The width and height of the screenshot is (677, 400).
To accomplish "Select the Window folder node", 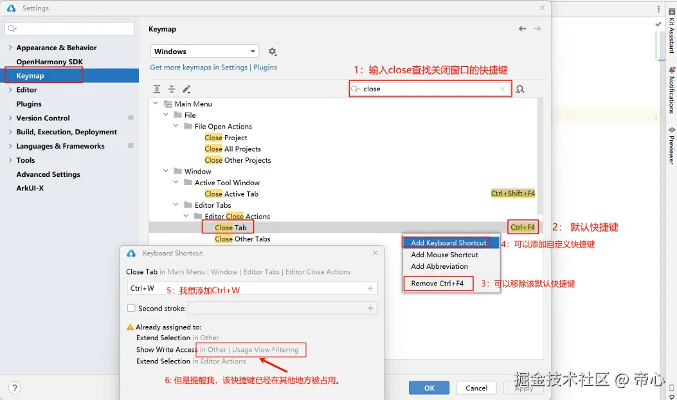I will [193, 171].
